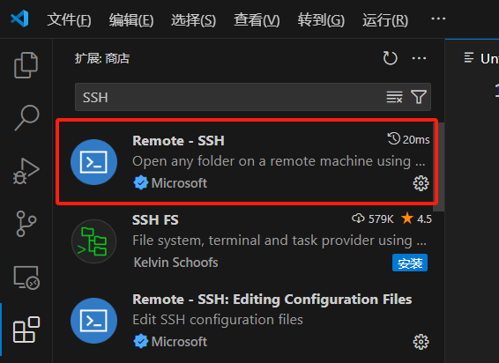Open the Explorer view in activity bar
This screenshot has height=363, width=499.
coord(26,65)
